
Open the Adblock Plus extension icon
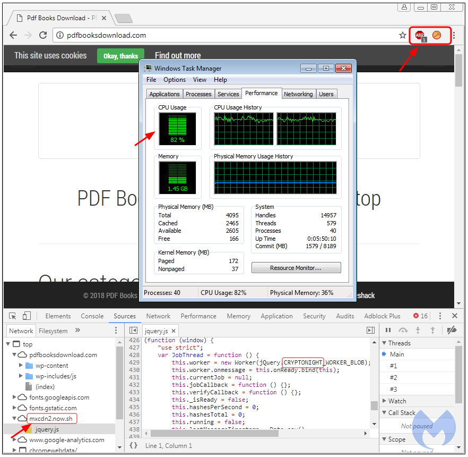click(x=420, y=36)
